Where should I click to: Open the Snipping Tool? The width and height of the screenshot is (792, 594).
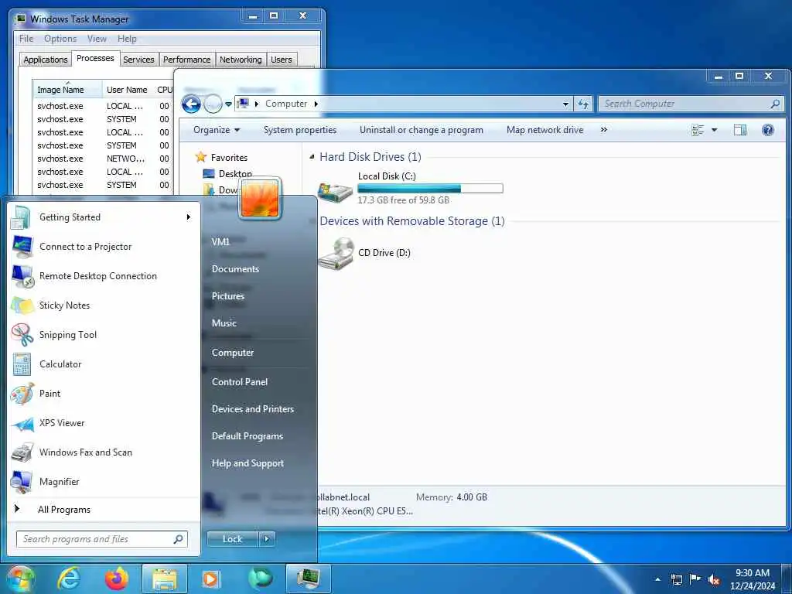tap(104, 334)
